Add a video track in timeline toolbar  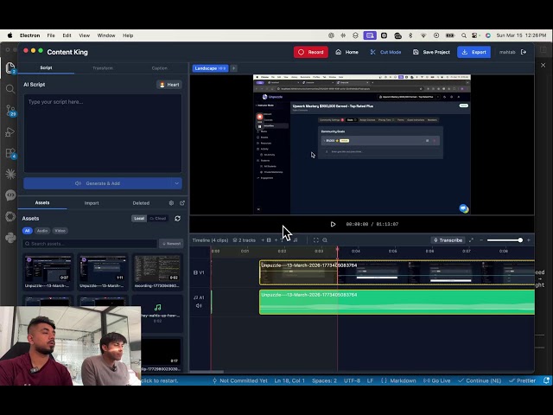click(x=266, y=240)
